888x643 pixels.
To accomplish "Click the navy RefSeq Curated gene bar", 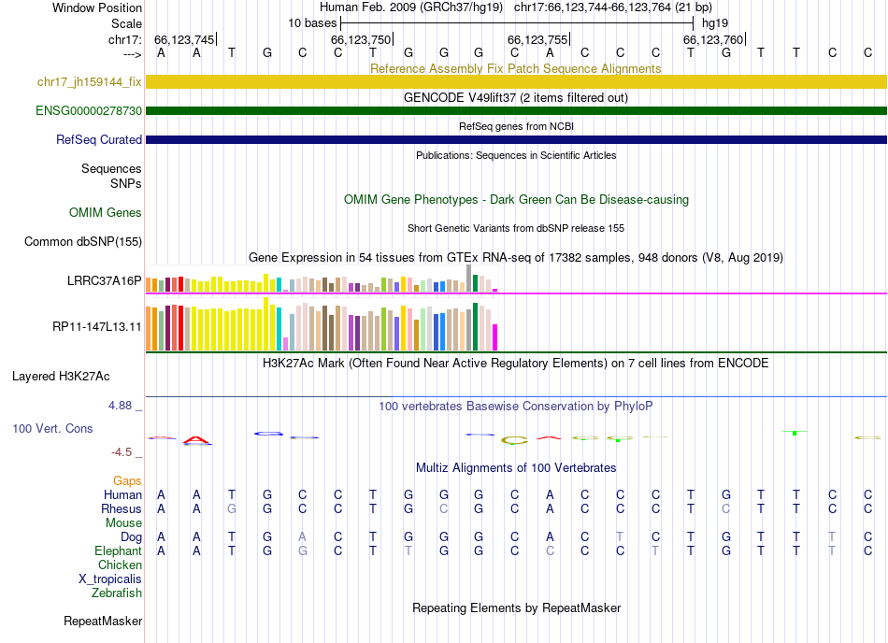I will [516, 139].
